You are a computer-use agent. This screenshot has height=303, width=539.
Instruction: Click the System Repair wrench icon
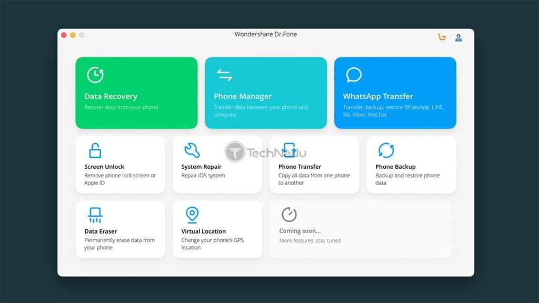[192, 150]
